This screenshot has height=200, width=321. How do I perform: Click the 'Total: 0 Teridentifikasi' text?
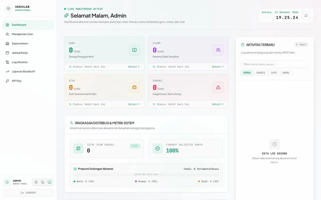click(x=201, y=169)
